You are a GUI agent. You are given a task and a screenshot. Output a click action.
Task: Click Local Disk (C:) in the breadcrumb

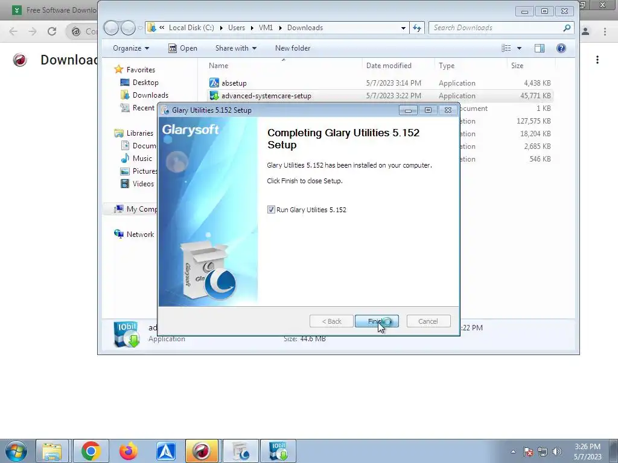coord(191,28)
